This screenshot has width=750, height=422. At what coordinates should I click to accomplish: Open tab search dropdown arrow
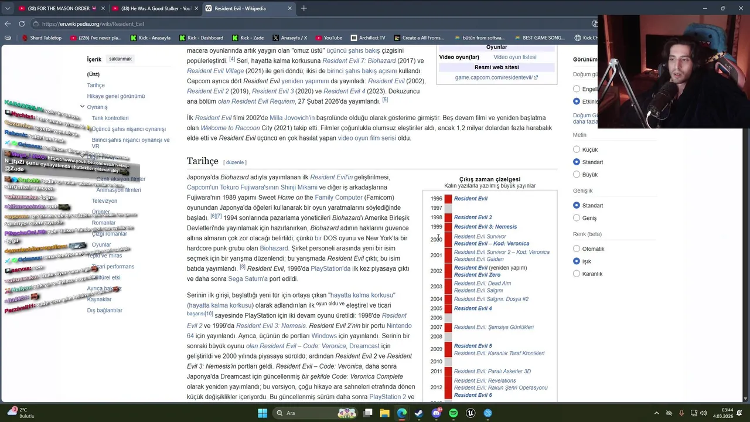pyautogui.click(x=7, y=8)
